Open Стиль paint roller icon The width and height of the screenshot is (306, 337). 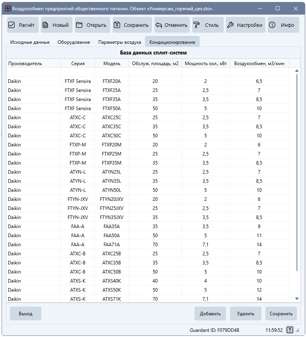pyautogui.click(x=197, y=25)
